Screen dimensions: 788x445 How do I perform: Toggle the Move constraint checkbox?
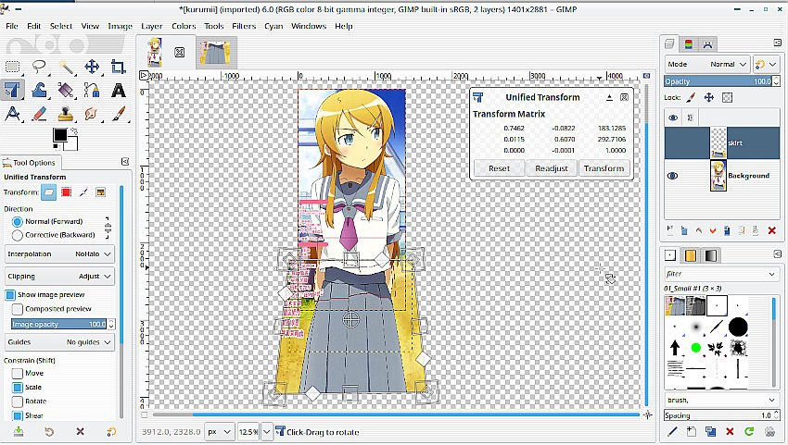coord(18,373)
